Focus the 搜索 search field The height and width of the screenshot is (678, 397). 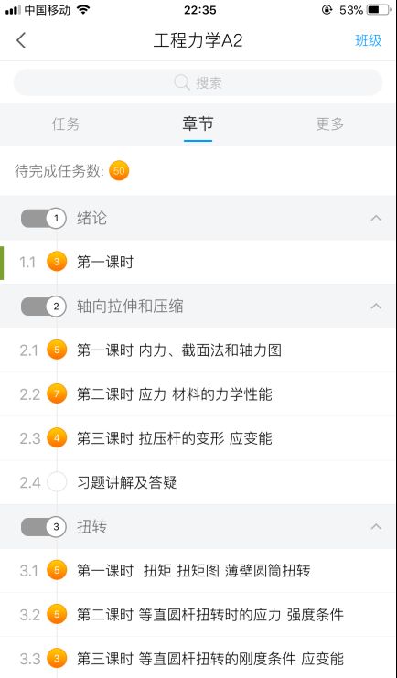point(198,82)
